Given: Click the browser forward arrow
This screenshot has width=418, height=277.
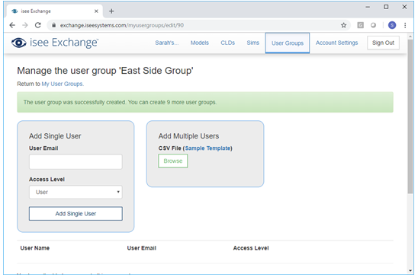Looking at the screenshot, I should point(25,25).
